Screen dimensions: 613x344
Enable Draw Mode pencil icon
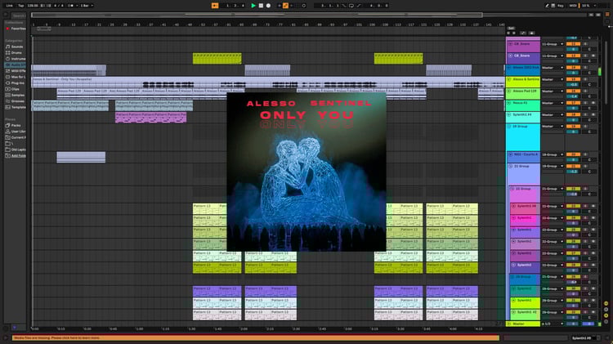point(547,6)
